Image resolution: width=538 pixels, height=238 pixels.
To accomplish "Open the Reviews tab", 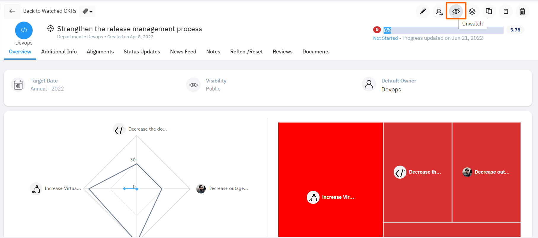I will 282,52.
